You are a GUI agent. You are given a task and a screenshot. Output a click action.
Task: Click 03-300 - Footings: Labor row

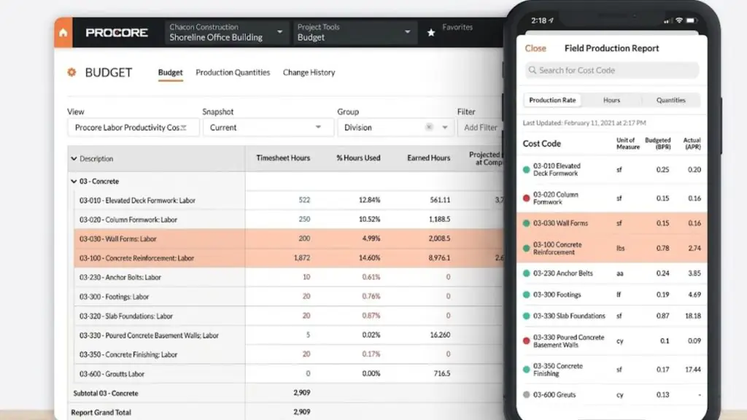pyautogui.click(x=288, y=296)
